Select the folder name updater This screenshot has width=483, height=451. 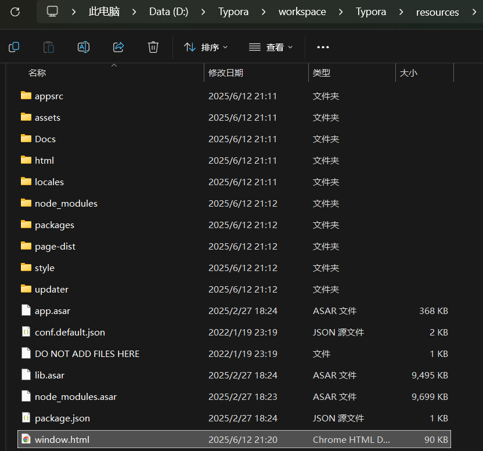(x=52, y=290)
